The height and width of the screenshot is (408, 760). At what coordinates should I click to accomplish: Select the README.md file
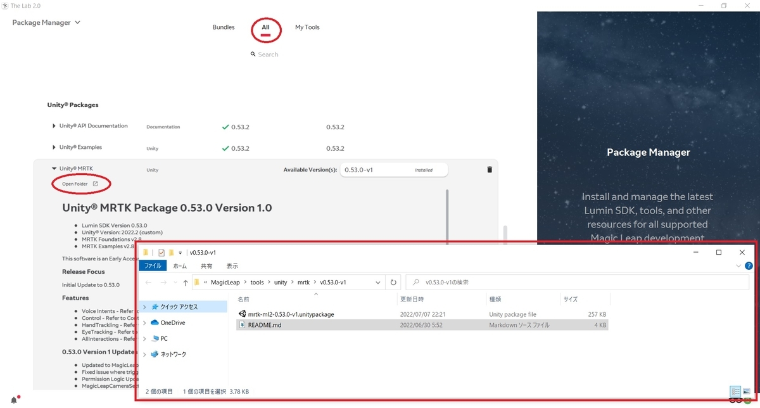tap(264, 325)
